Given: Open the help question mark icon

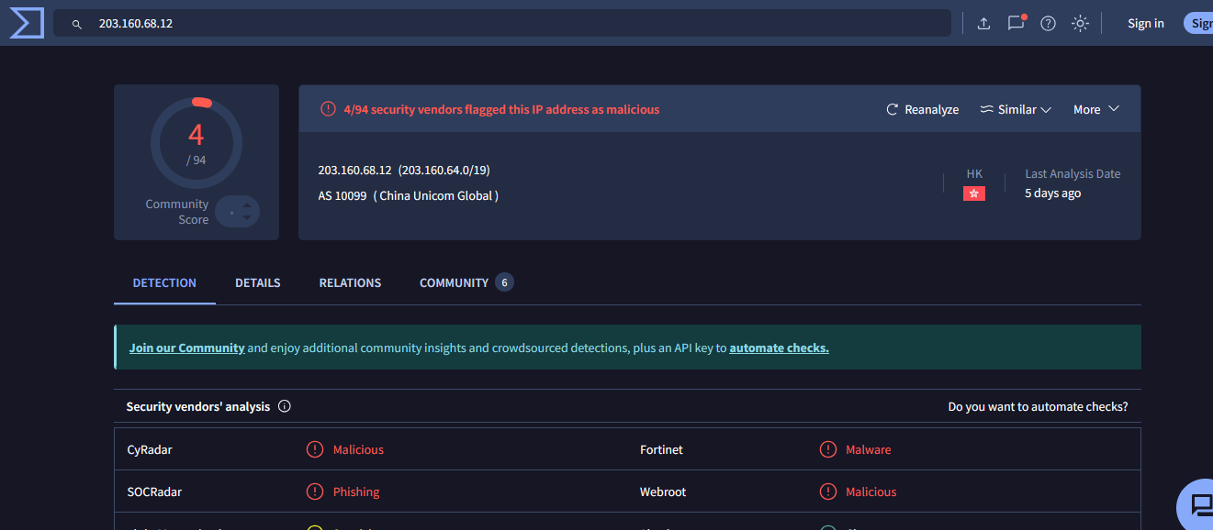Looking at the screenshot, I should 1048,24.
